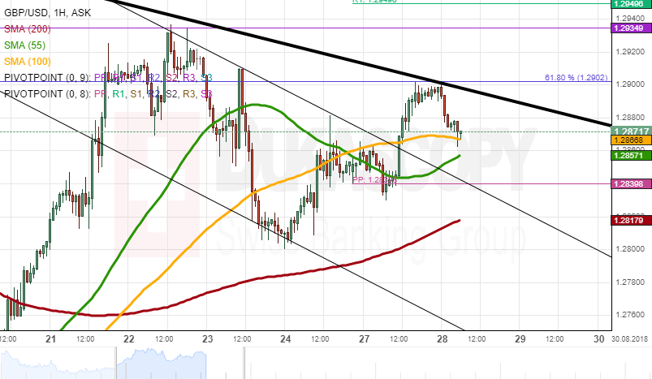652x379 pixels.
Task: Click date label 22 on time axis
Action: pyautogui.click(x=129, y=339)
